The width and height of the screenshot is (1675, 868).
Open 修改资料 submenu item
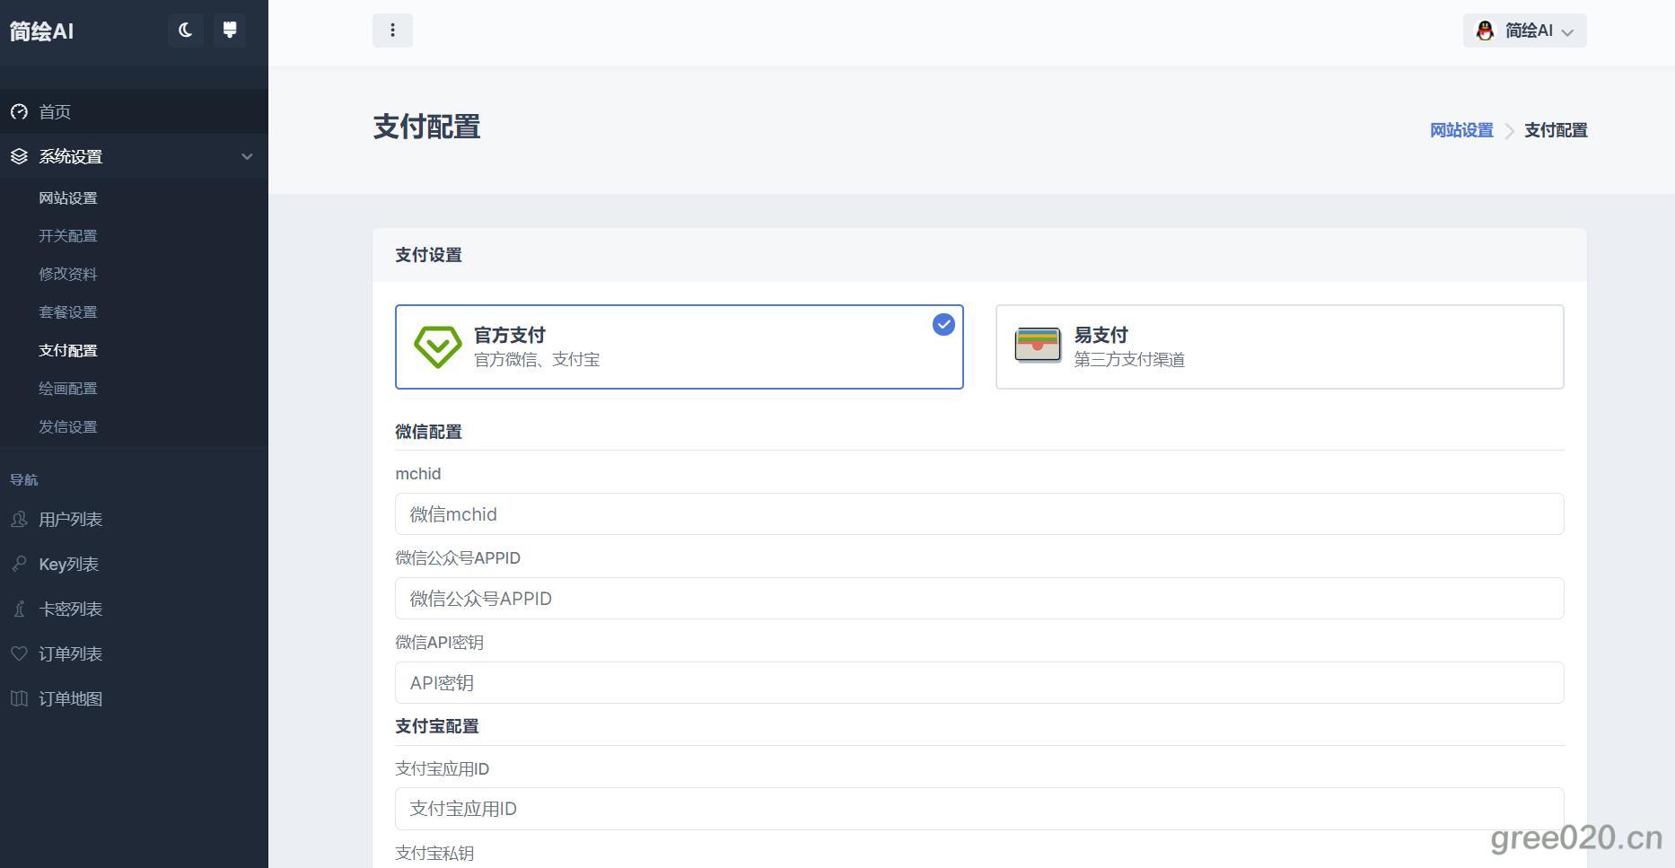pyautogui.click(x=68, y=274)
